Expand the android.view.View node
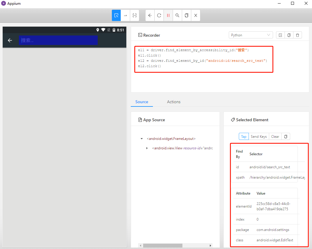312x249 pixels. pyautogui.click(x=147, y=148)
